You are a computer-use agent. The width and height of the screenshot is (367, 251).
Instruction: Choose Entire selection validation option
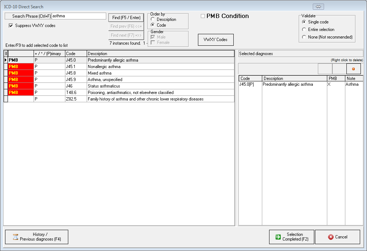[304, 30]
